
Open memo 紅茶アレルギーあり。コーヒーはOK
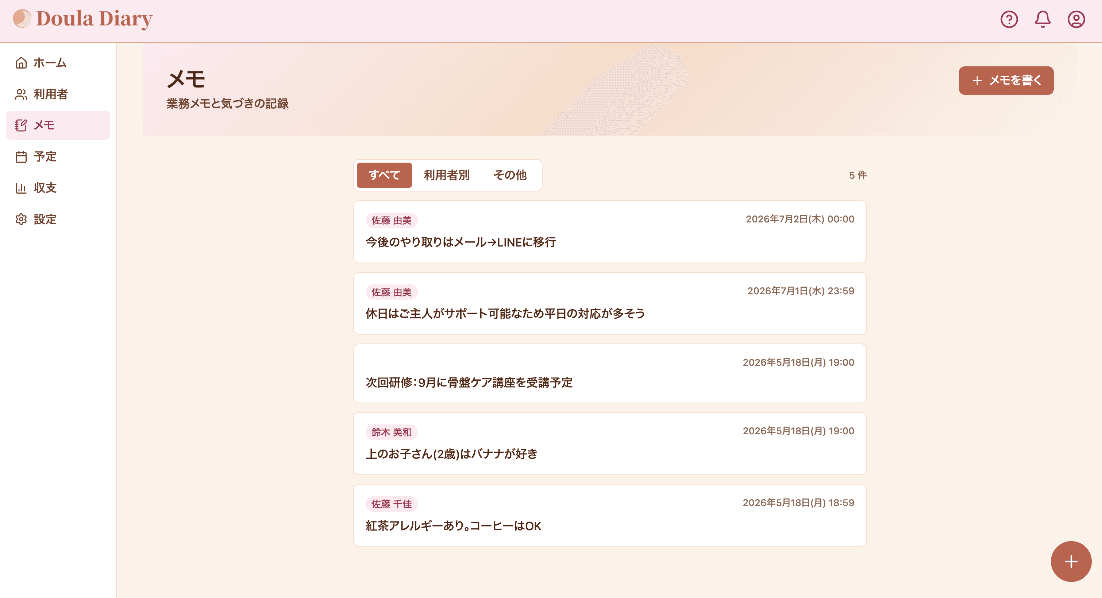click(610, 516)
